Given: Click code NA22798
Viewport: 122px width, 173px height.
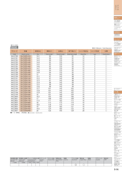Looking at the screenshot, I should click(x=14, y=93).
